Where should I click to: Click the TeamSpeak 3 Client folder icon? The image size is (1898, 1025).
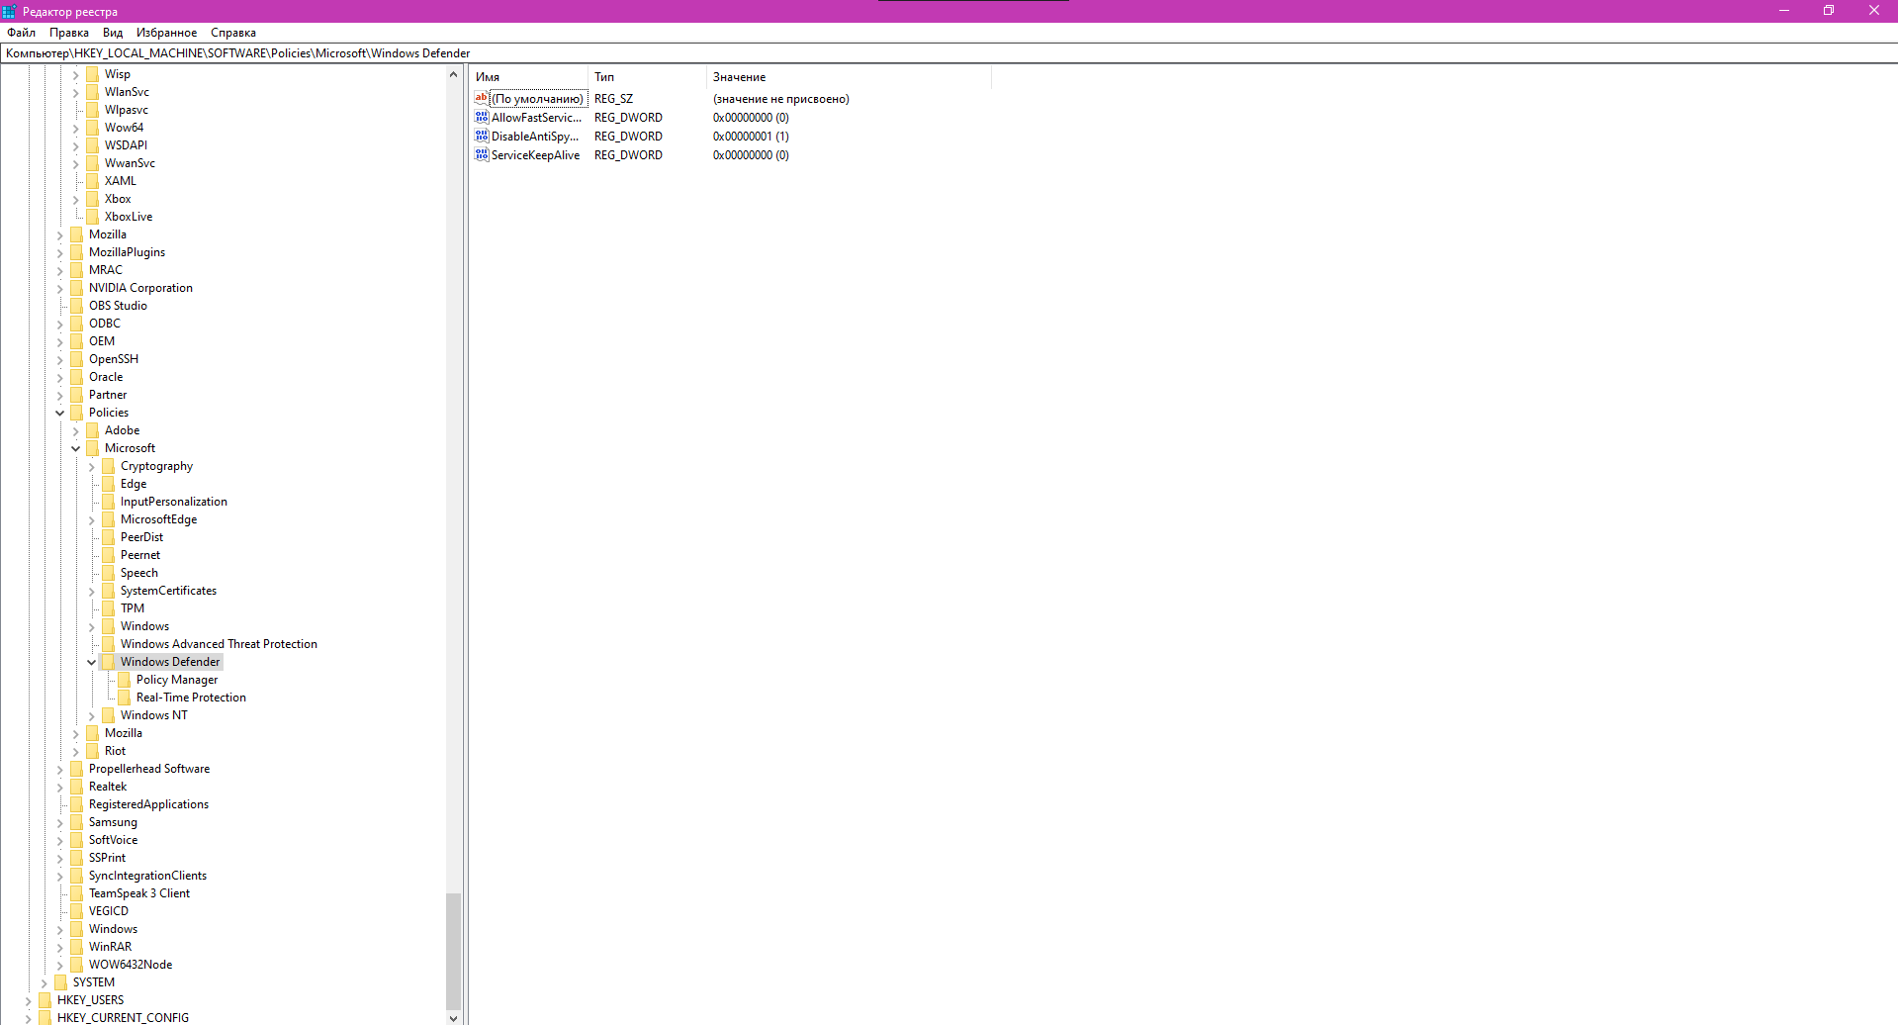(77, 893)
